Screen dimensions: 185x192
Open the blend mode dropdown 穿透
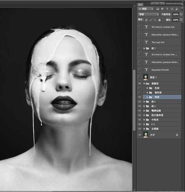pos(148,14)
